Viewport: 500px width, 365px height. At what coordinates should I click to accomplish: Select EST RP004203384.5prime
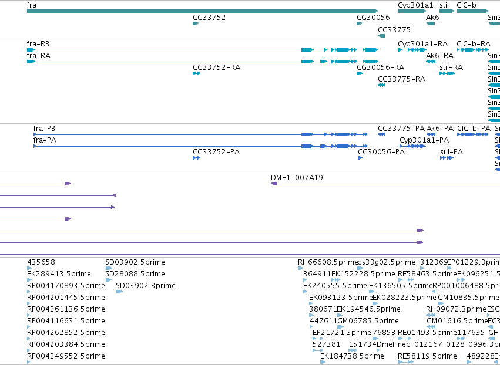coord(28,350)
